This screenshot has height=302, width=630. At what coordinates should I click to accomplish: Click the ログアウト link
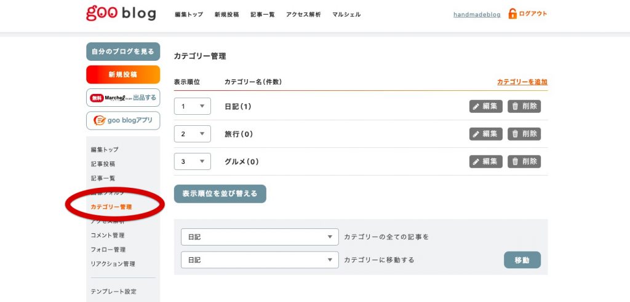[533, 14]
